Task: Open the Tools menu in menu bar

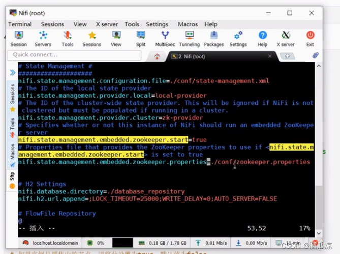Action: (x=132, y=24)
